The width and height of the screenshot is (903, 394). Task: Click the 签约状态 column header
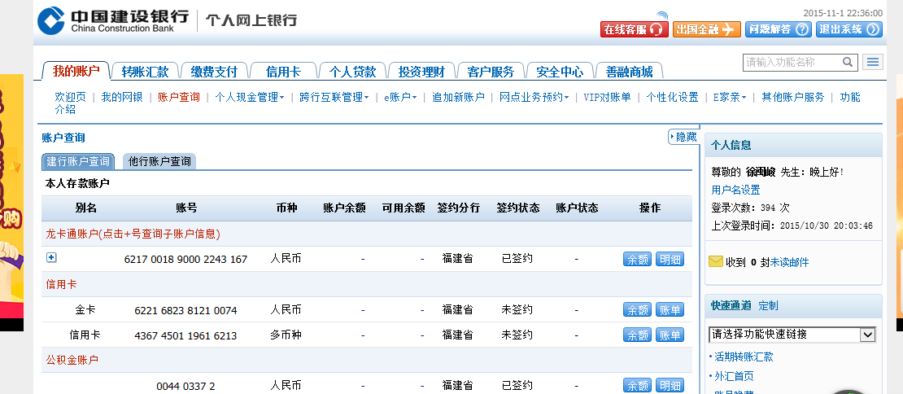517,208
